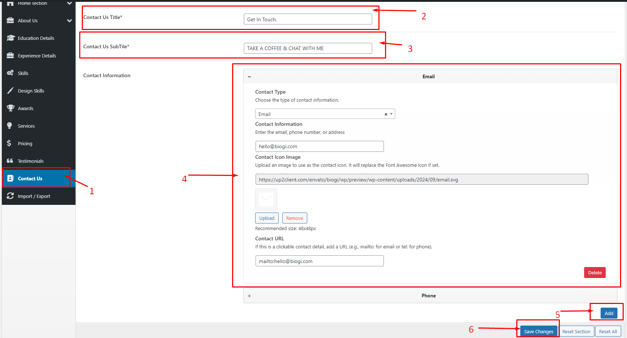Click the Pricing dollar sign icon
The image size is (627, 338).
coord(9,143)
